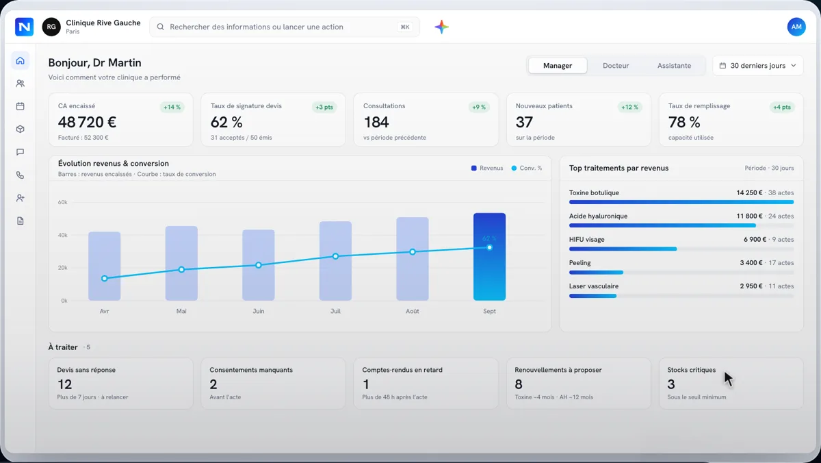This screenshot has width=821, height=463.
Task: Click the highlighted Sept revenue bar
Action: [x=490, y=257]
